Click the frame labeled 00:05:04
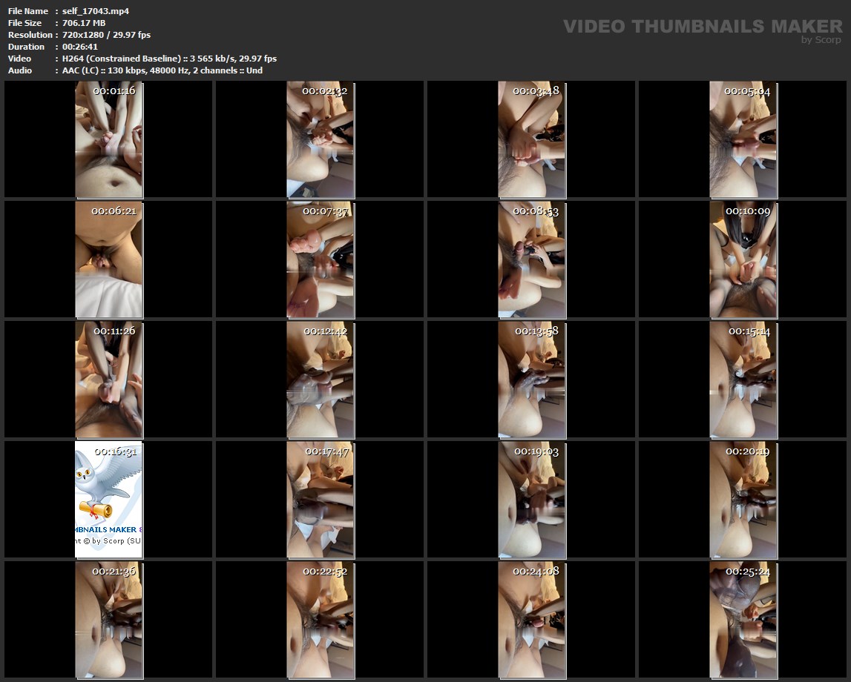The width and height of the screenshot is (851, 682). coord(743,139)
